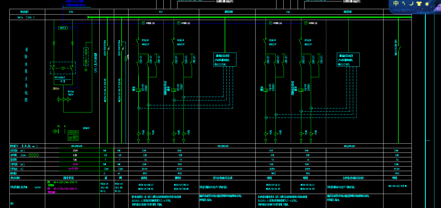The height and width of the screenshot is (208, 441).
Task: Pick the 0.6/1kV voltage rating text
Action: tap(37, 188)
